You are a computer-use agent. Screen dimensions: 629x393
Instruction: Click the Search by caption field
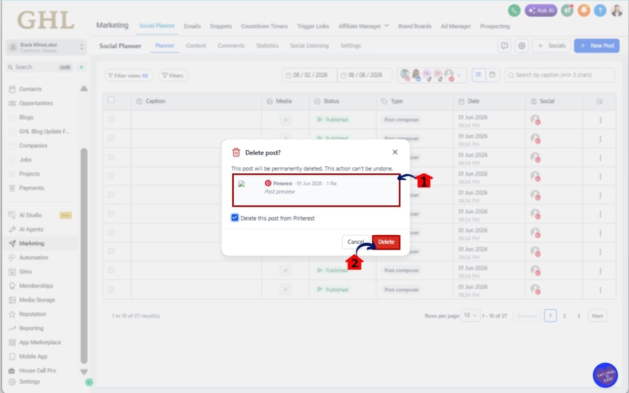(559, 75)
